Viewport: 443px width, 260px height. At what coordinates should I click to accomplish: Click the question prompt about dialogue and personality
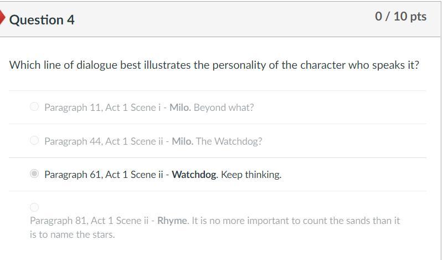214,65
